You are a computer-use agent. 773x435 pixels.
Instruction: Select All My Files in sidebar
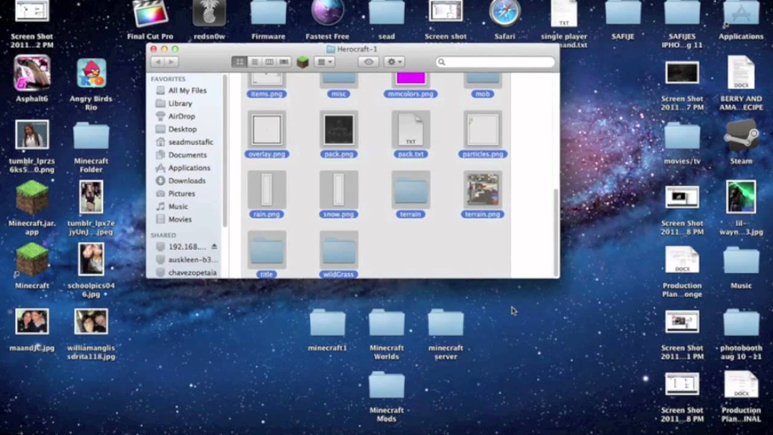pyautogui.click(x=187, y=90)
